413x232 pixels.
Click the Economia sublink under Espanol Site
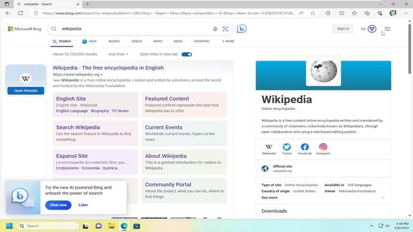[x=90, y=168]
